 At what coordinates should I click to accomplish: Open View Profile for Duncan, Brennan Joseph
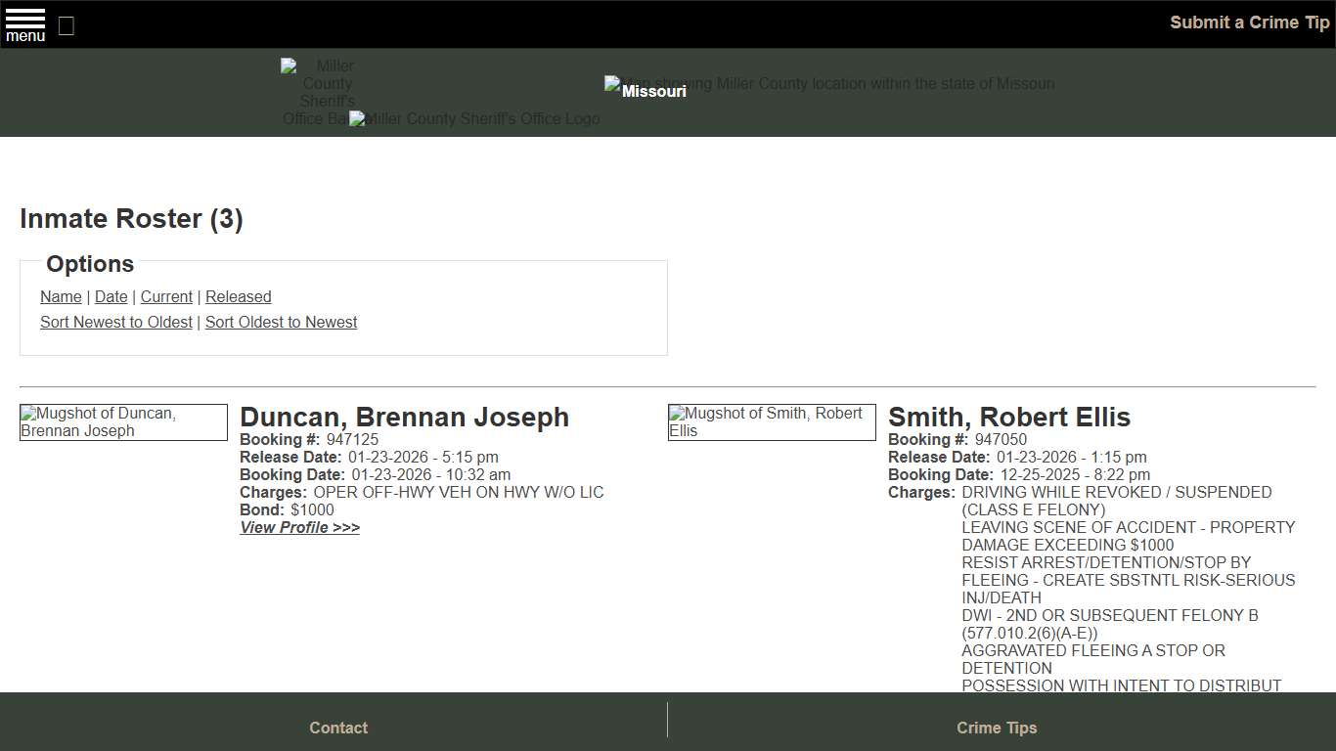click(299, 527)
